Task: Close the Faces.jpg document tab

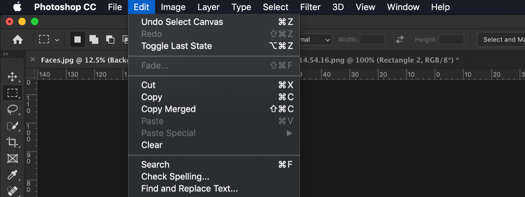Action: (33, 60)
